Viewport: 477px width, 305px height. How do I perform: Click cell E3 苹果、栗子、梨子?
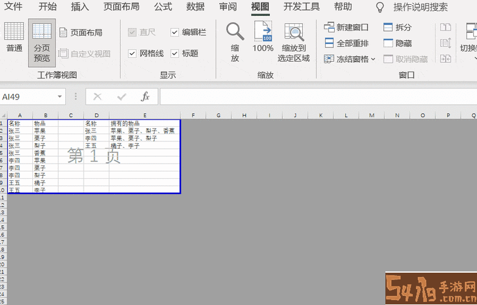click(x=145, y=138)
